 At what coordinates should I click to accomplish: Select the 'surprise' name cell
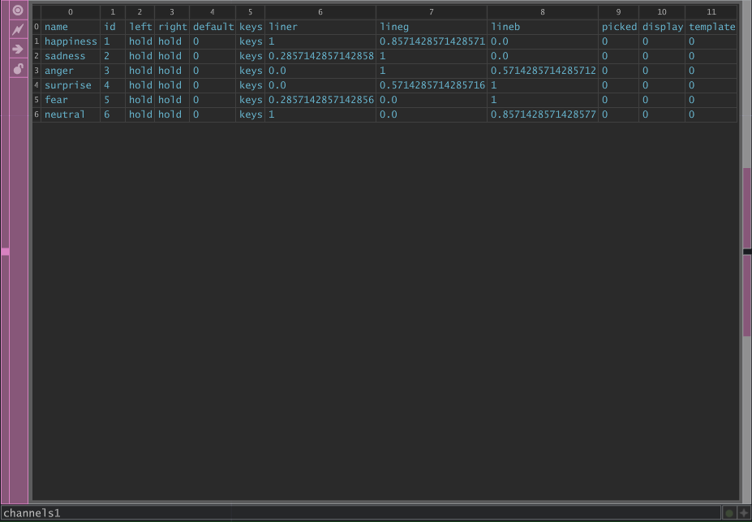click(x=71, y=85)
